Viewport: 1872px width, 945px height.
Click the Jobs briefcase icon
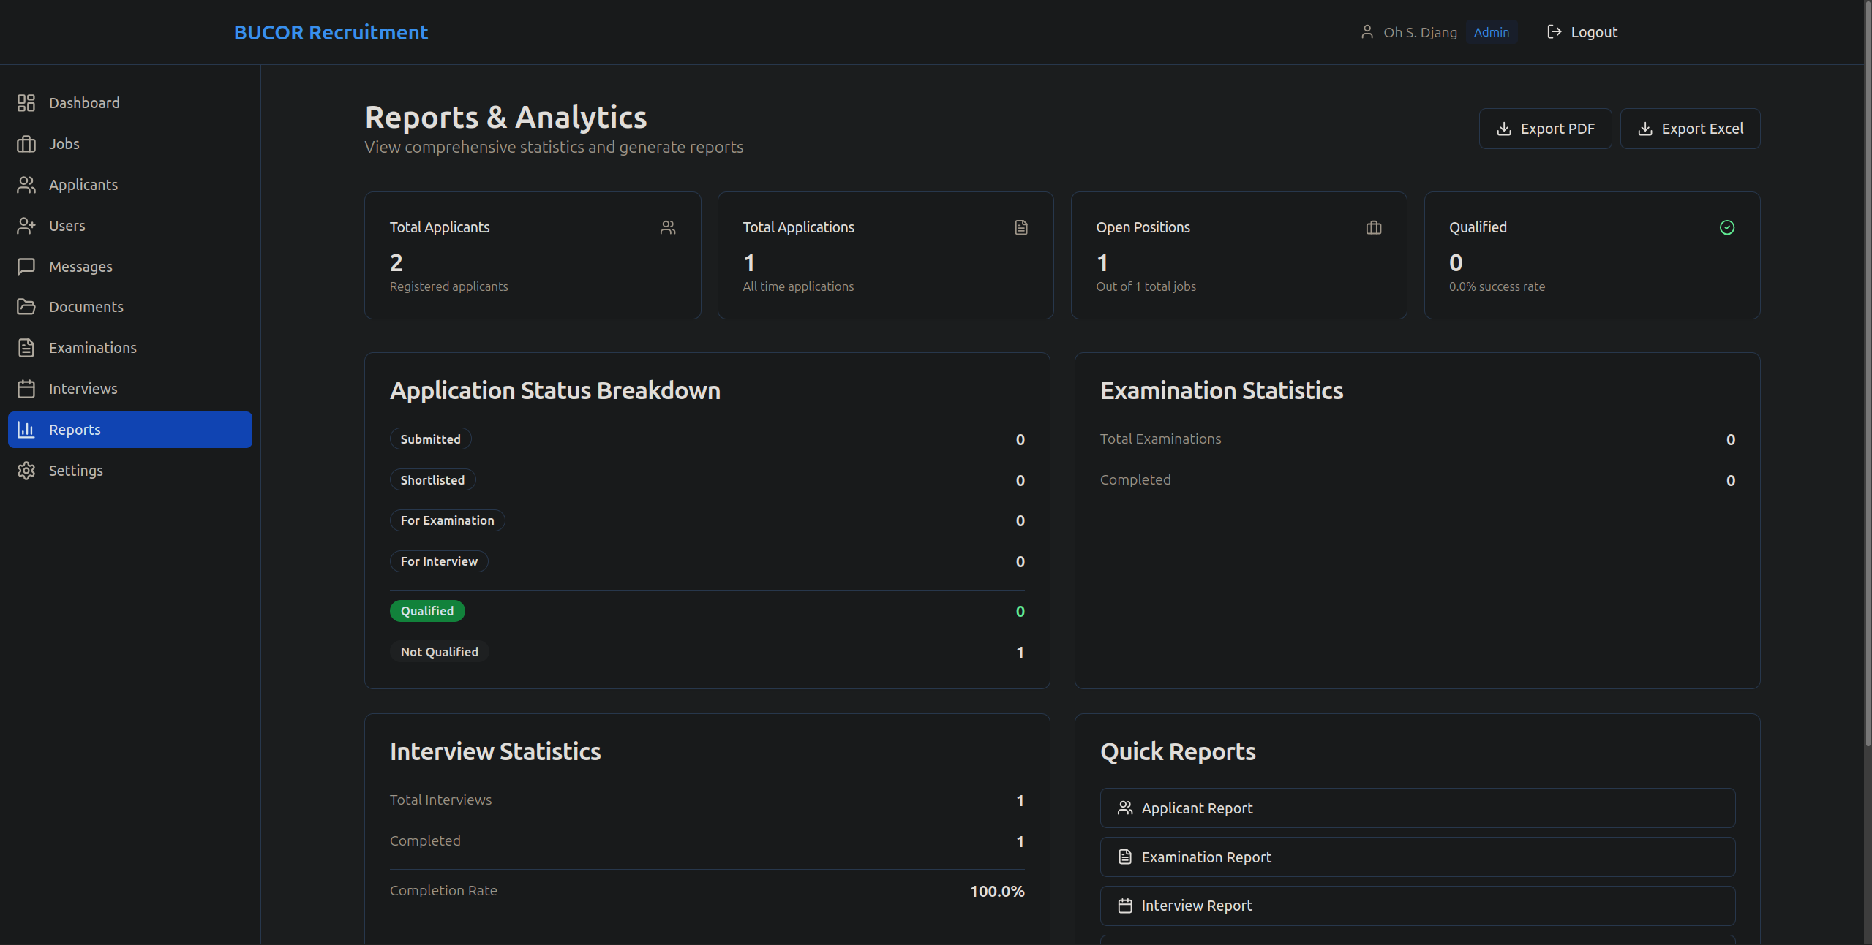point(26,144)
